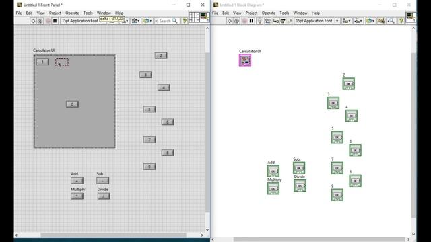Image resolution: width=431 pixels, height=242 pixels.
Task: Click Block Diagram VI icon
Action: tap(411, 17)
